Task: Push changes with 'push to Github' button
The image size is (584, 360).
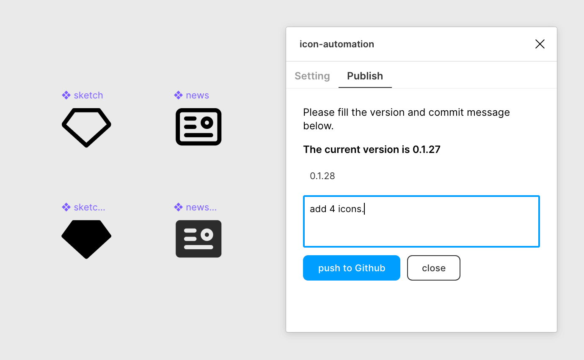Action: (352, 268)
